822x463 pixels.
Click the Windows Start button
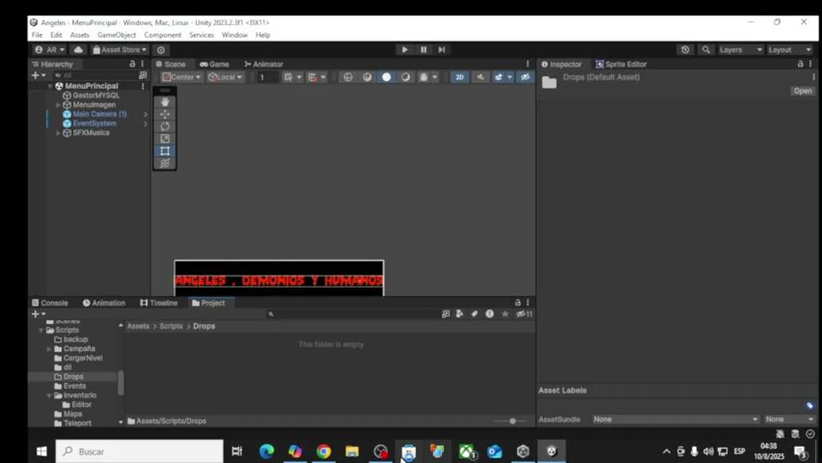41,451
